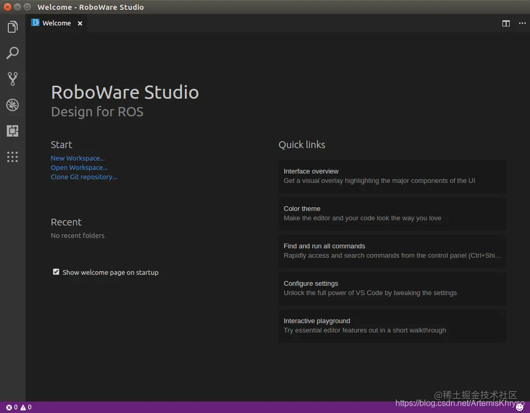Close the Welcome tab
This screenshot has width=530, height=413.
point(80,23)
